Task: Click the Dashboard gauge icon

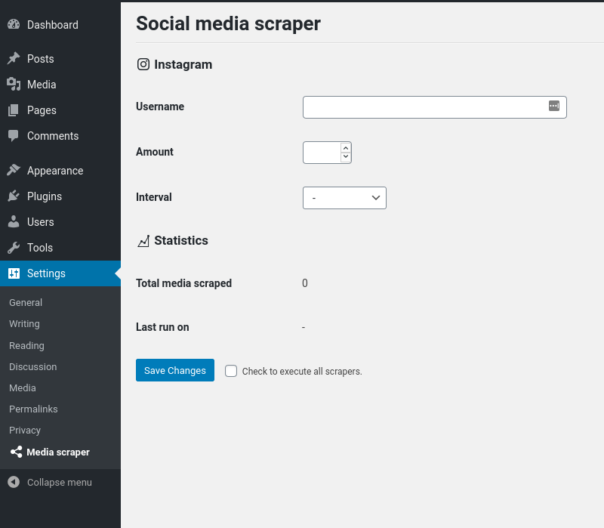Action: click(14, 25)
